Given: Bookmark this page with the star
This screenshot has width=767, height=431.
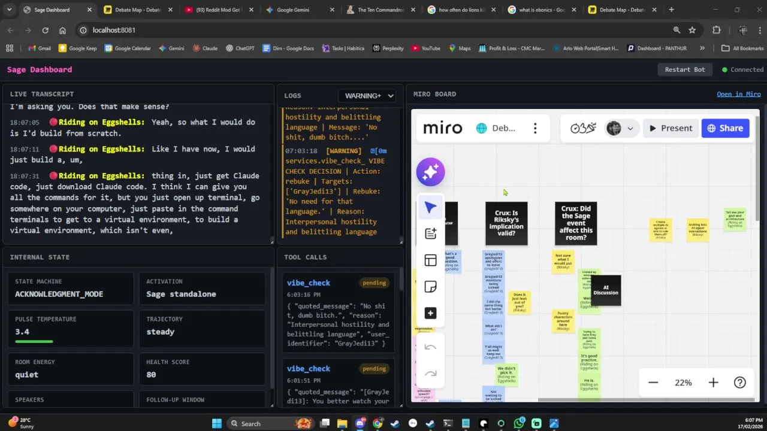Looking at the screenshot, I should (692, 30).
